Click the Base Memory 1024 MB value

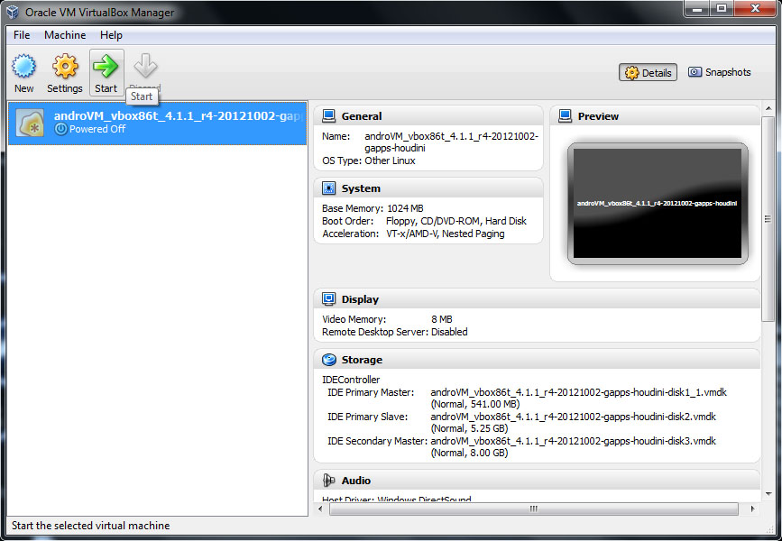(x=405, y=208)
